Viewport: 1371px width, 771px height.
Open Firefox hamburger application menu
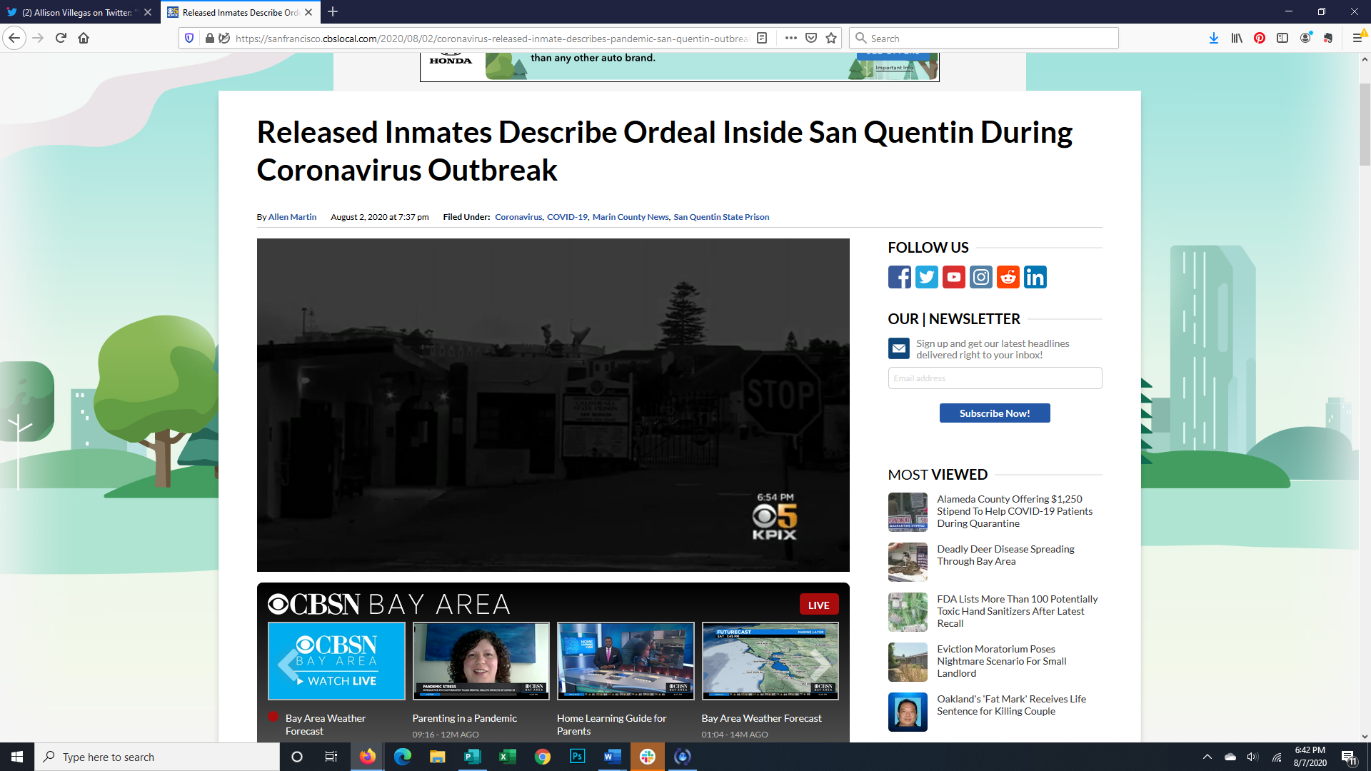tap(1357, 39)
